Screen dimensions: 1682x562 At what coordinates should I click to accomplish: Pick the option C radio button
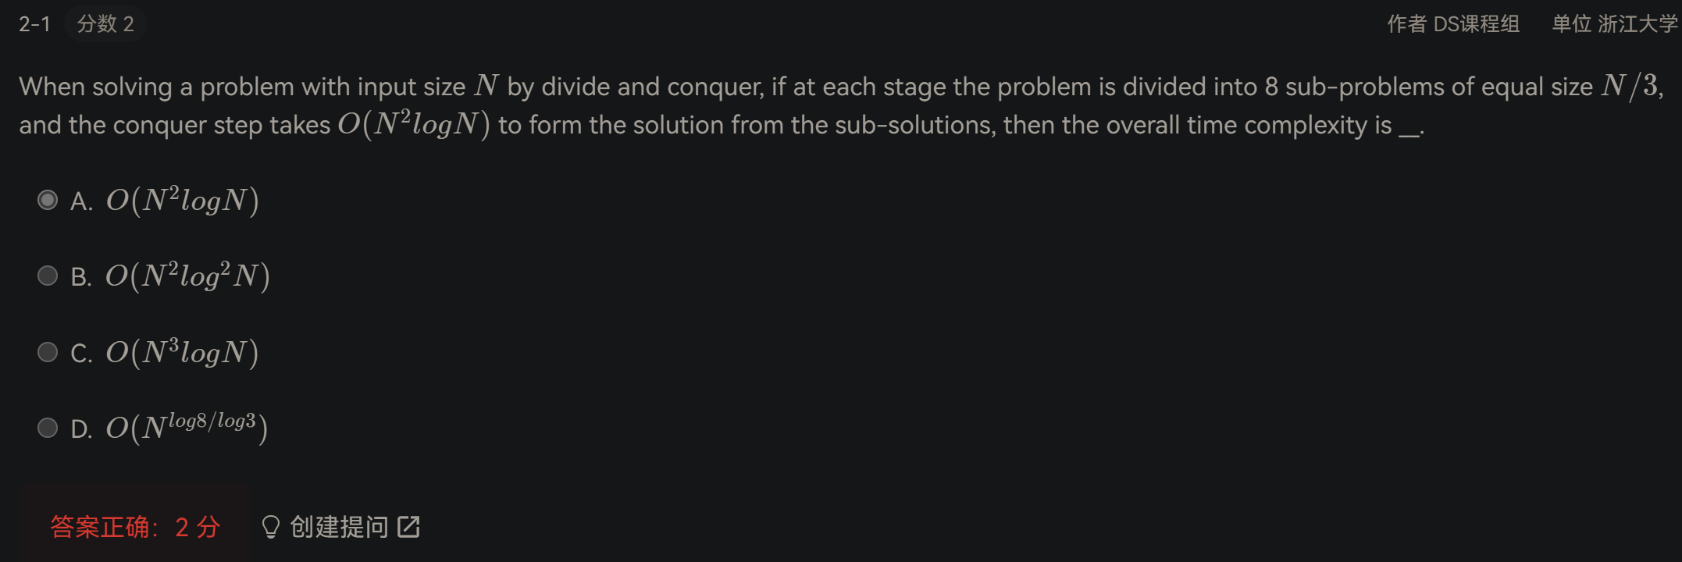[x=48, y=352]
